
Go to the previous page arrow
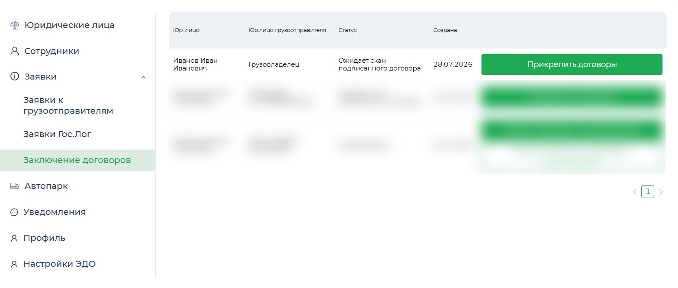(x=635, y=192)
